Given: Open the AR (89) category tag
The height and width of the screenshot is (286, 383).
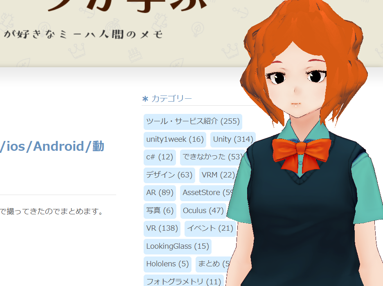Looking at the screenshot, I should click(160, 193).
